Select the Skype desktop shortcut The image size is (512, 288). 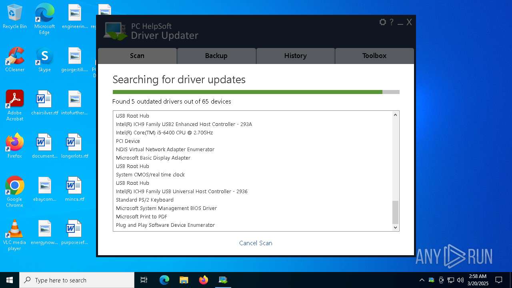point(44,60)
